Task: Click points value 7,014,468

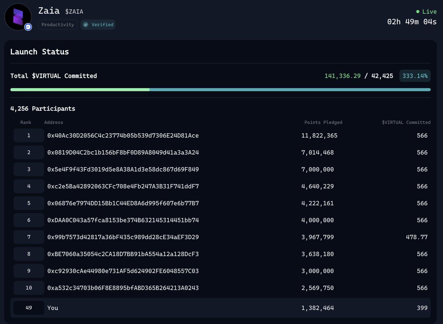Action: pos(317,153)
